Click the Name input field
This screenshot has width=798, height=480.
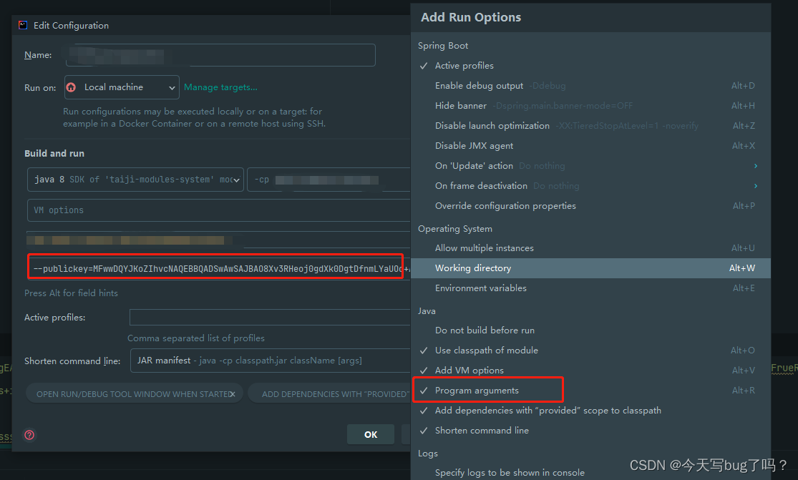click(220, 55)
